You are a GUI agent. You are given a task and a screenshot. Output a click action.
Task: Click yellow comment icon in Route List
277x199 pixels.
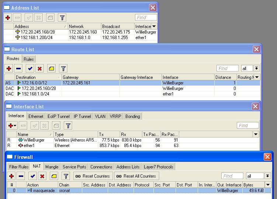coord(51,69)
